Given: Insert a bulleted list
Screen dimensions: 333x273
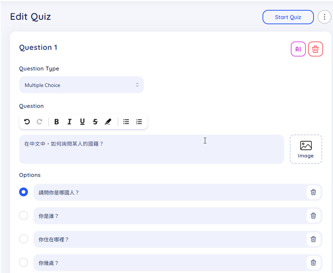Looking at the screenshot, I should tap(126, 122).
